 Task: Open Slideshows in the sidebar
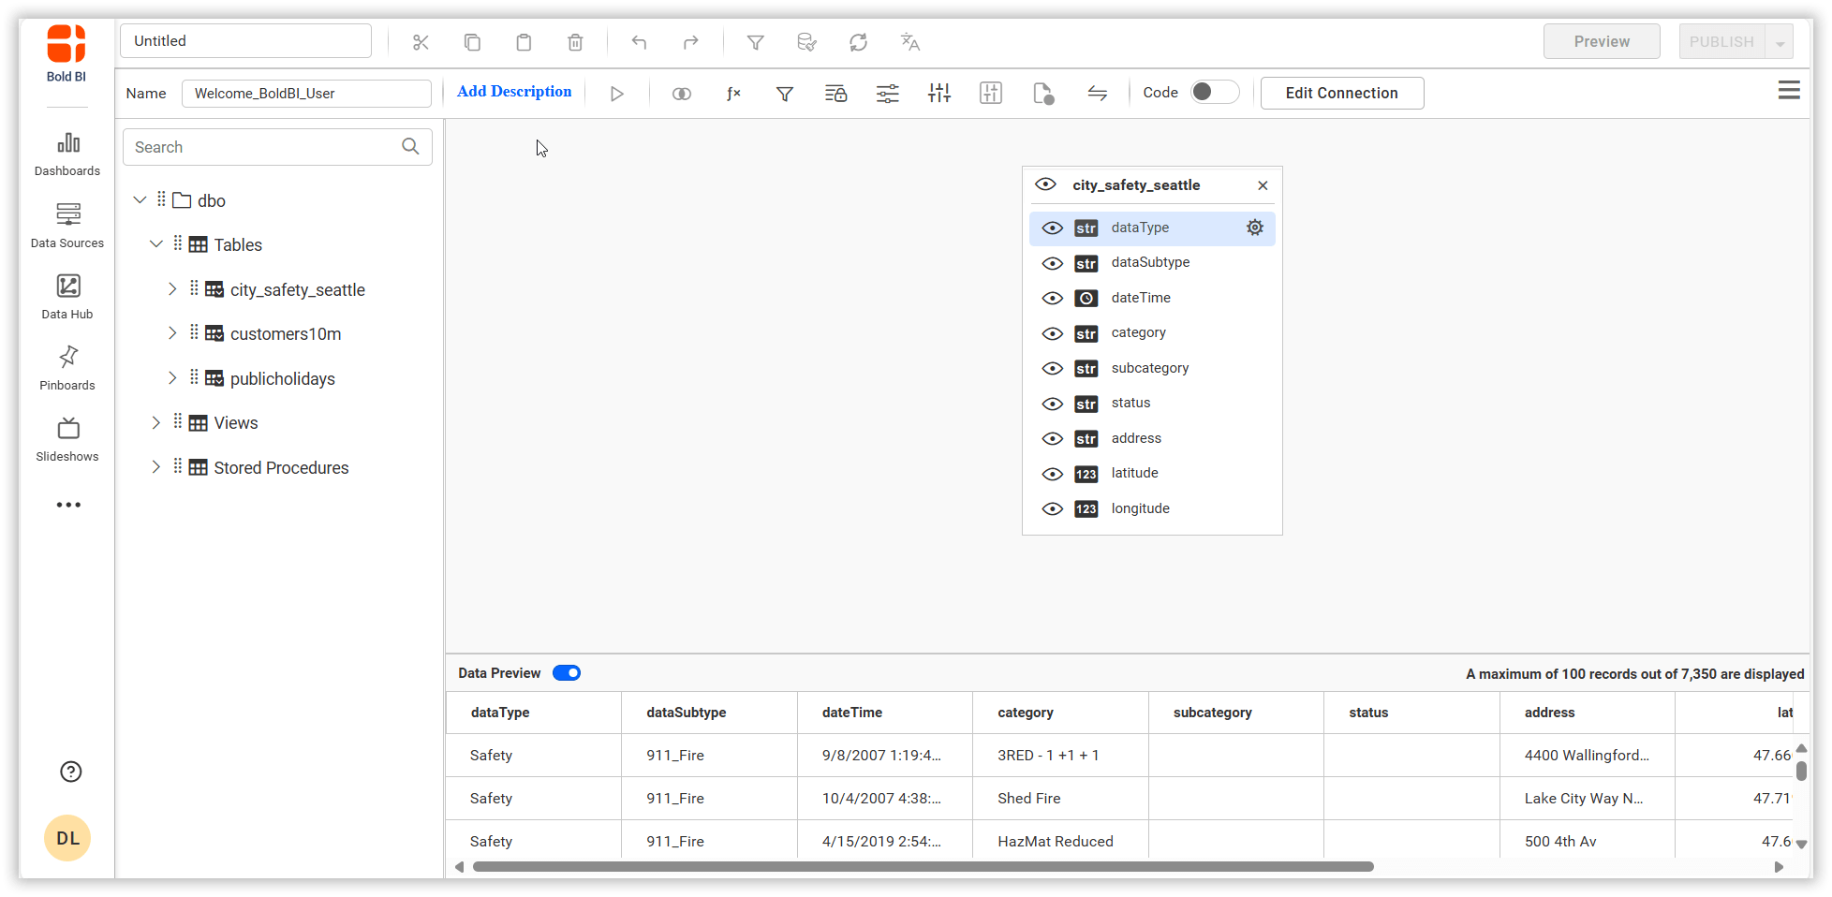point(67,440)
